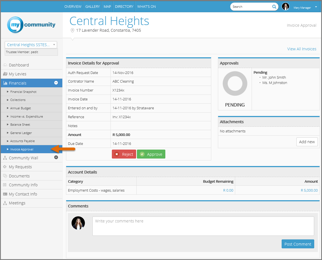Viewport: 322px width, 260px height.
Task: Click the Documents icon in sidebar
Action: pos(5,176)
